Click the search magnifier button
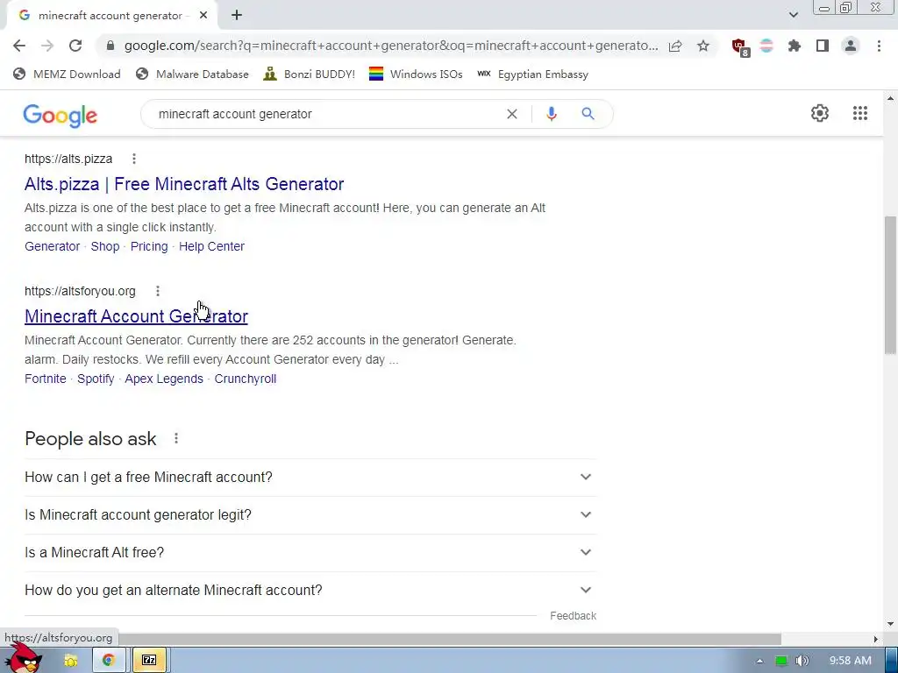Image resolution: width=898 pixels, height=673 pixels. tap(588, 113)
